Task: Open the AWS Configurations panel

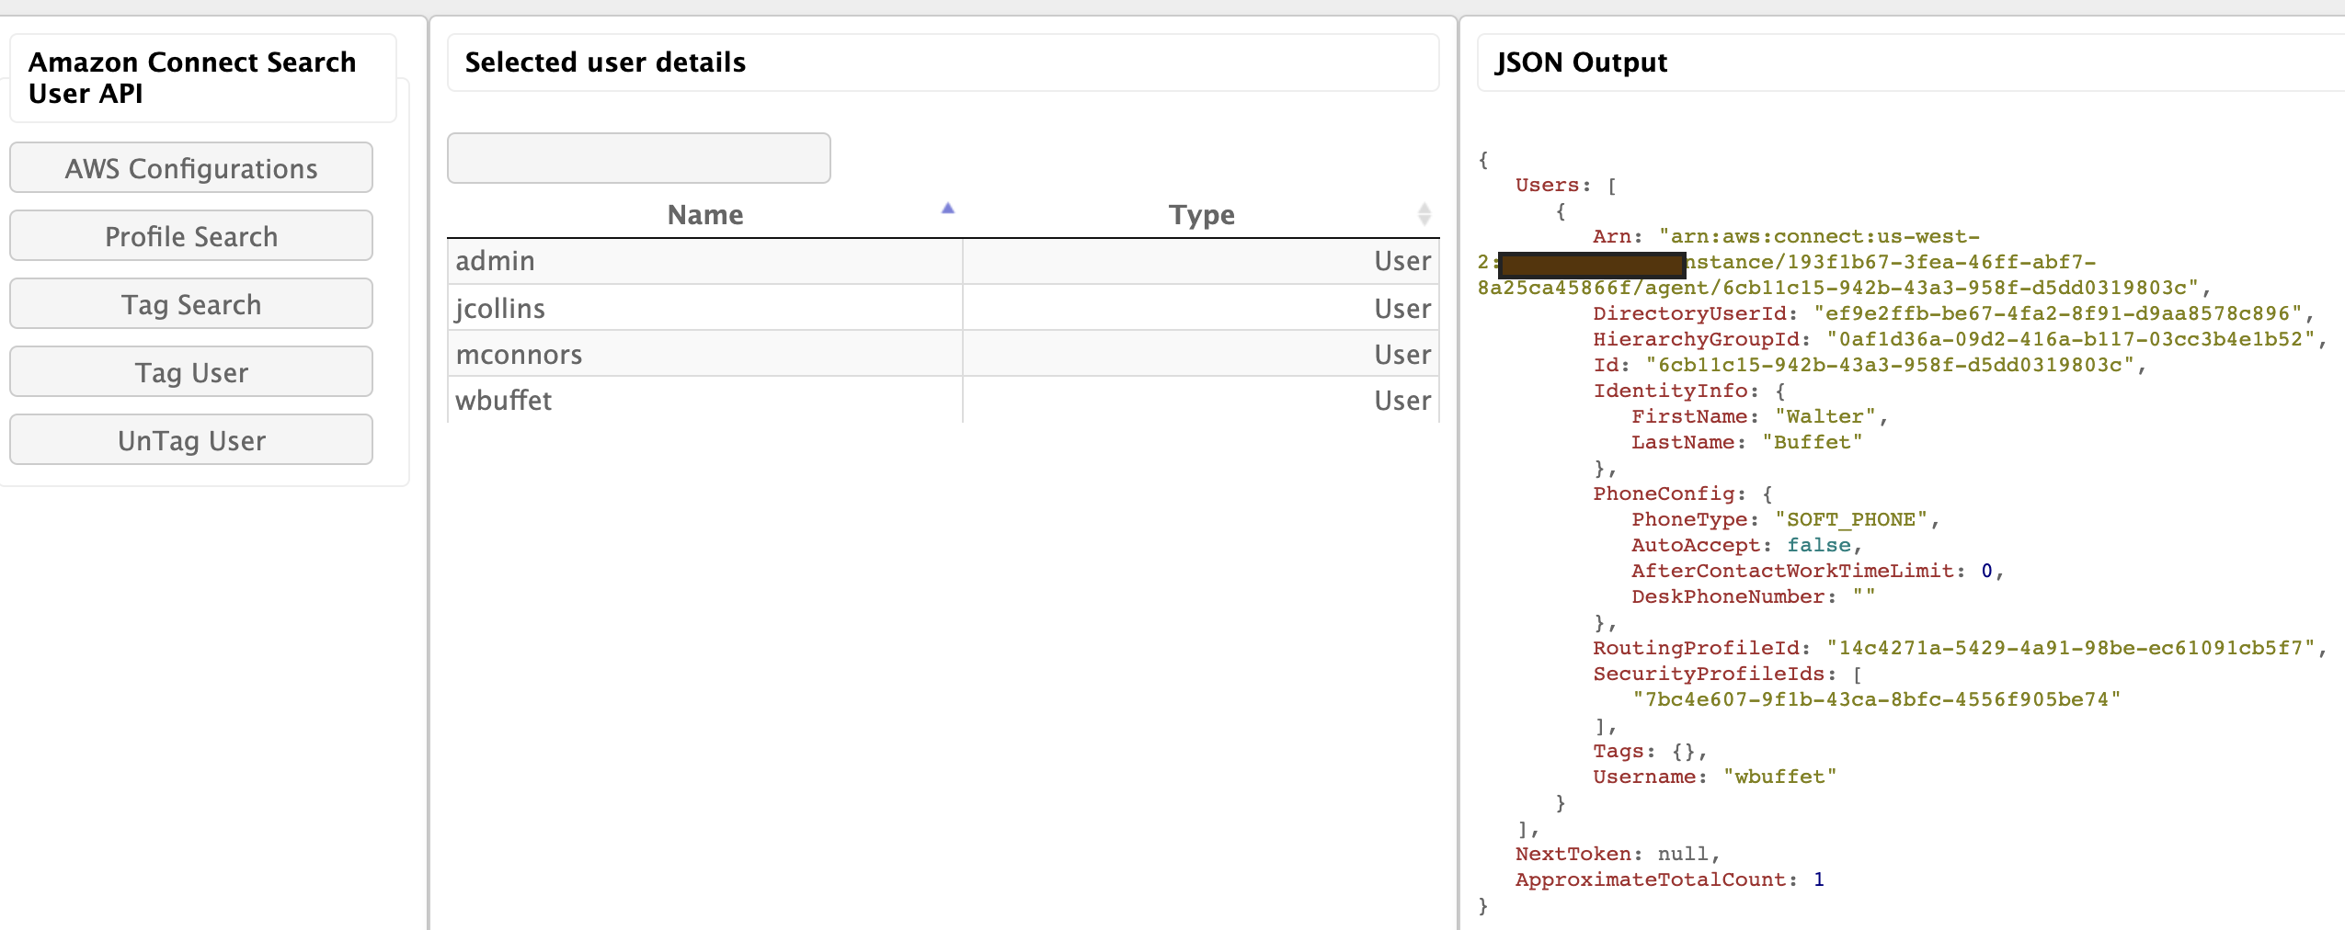Action: tap(191, 167)
